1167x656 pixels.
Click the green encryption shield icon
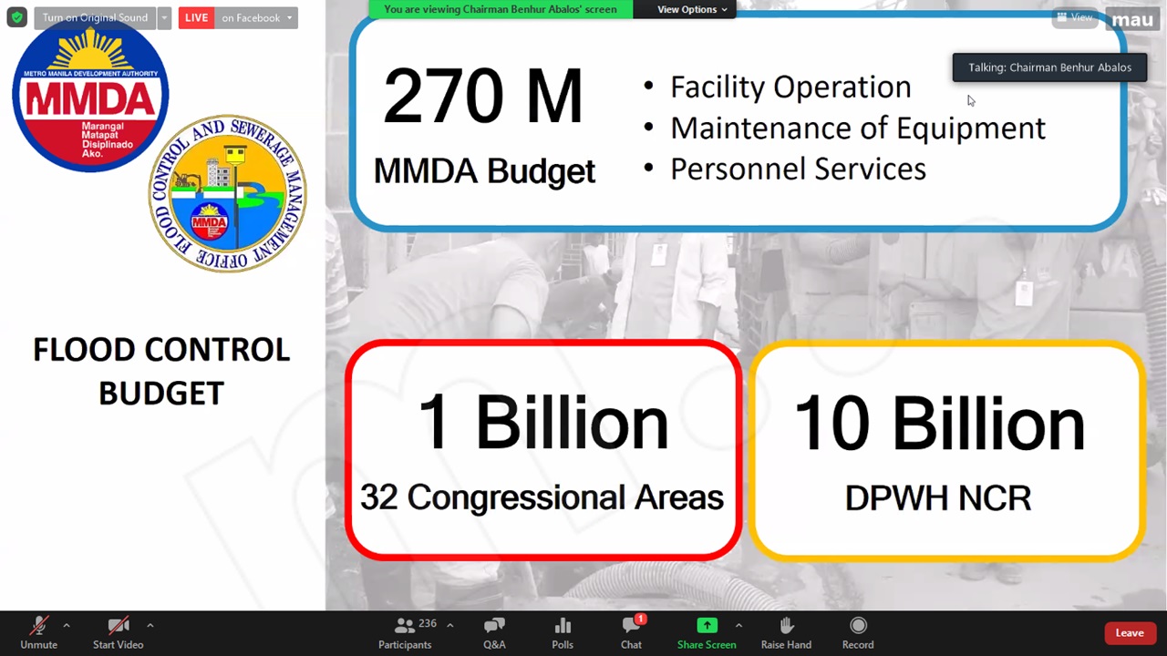click(x=16, y=17)
